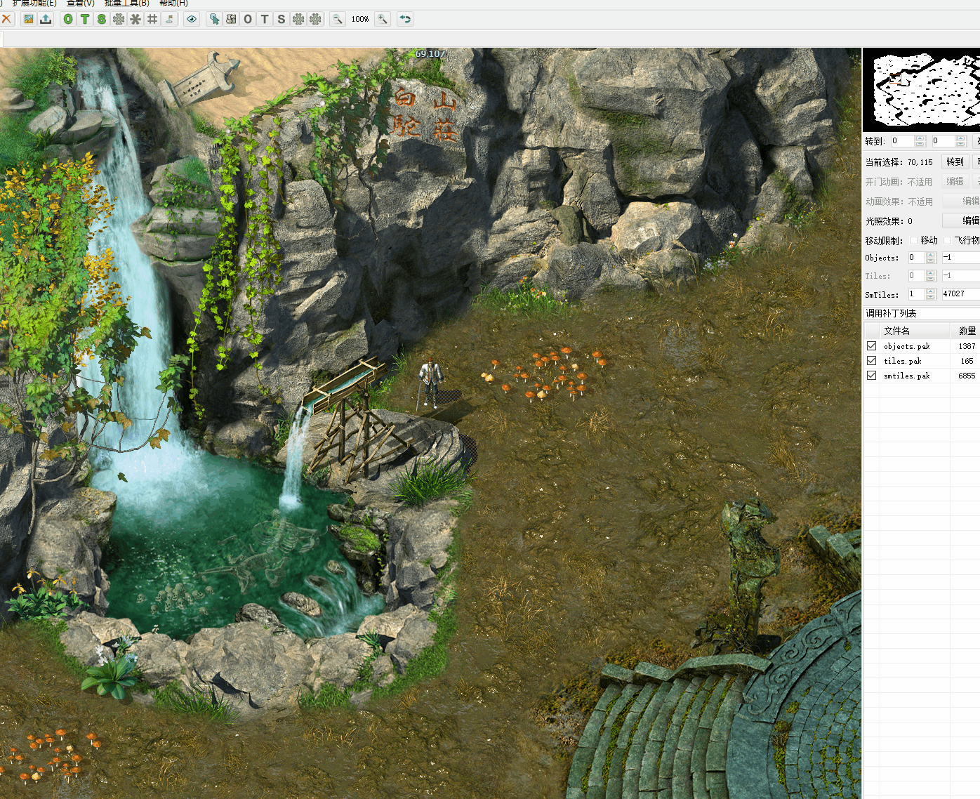
Task: Select the gray T tiles edit tool
Action: (265, 19)
